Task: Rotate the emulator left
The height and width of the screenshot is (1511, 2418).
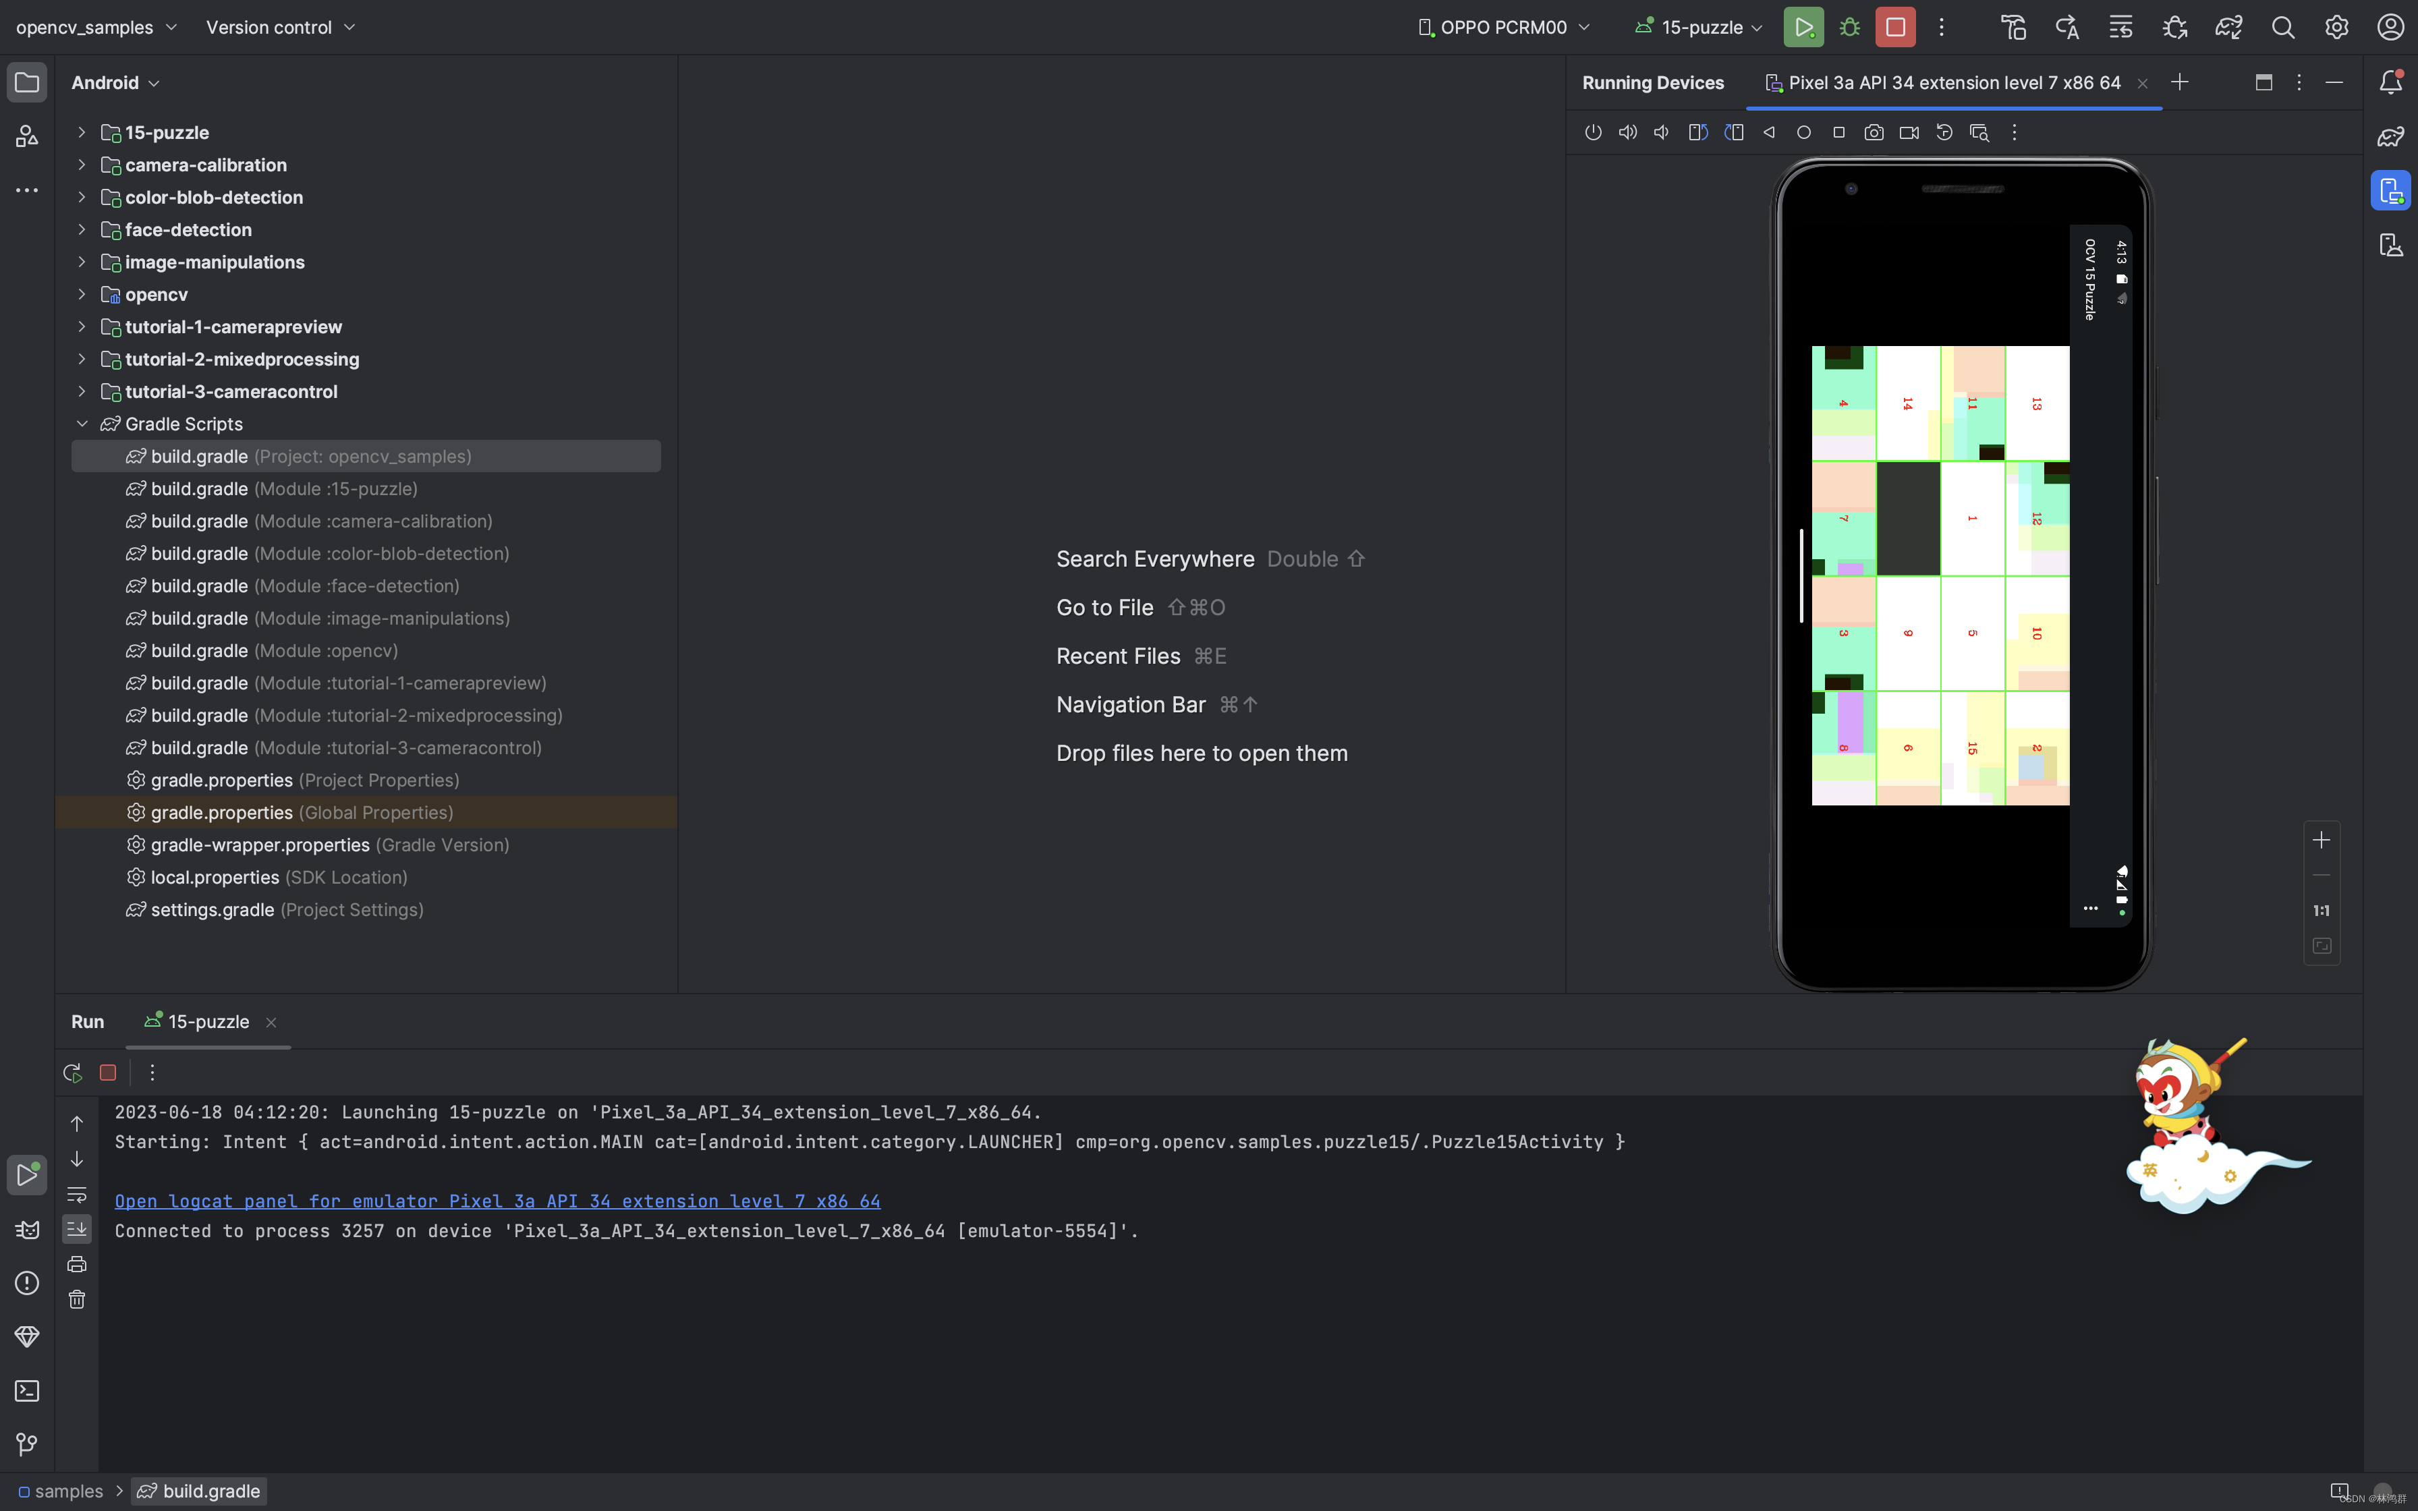Action: coord(1697,132)
